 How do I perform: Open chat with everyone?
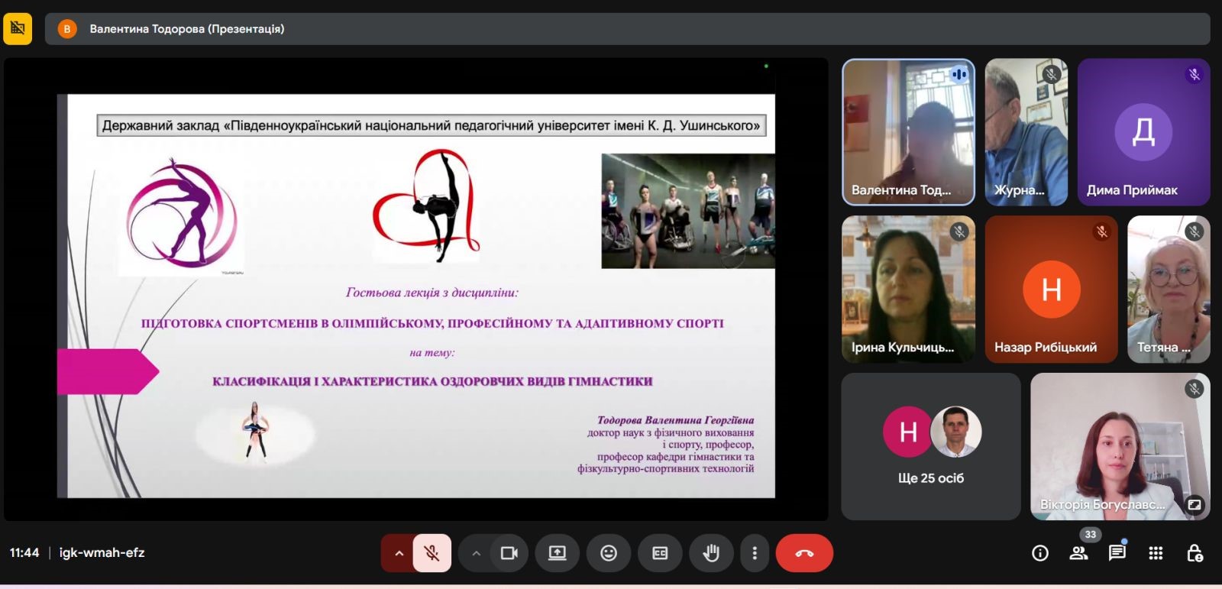[x=1117, y=553]
